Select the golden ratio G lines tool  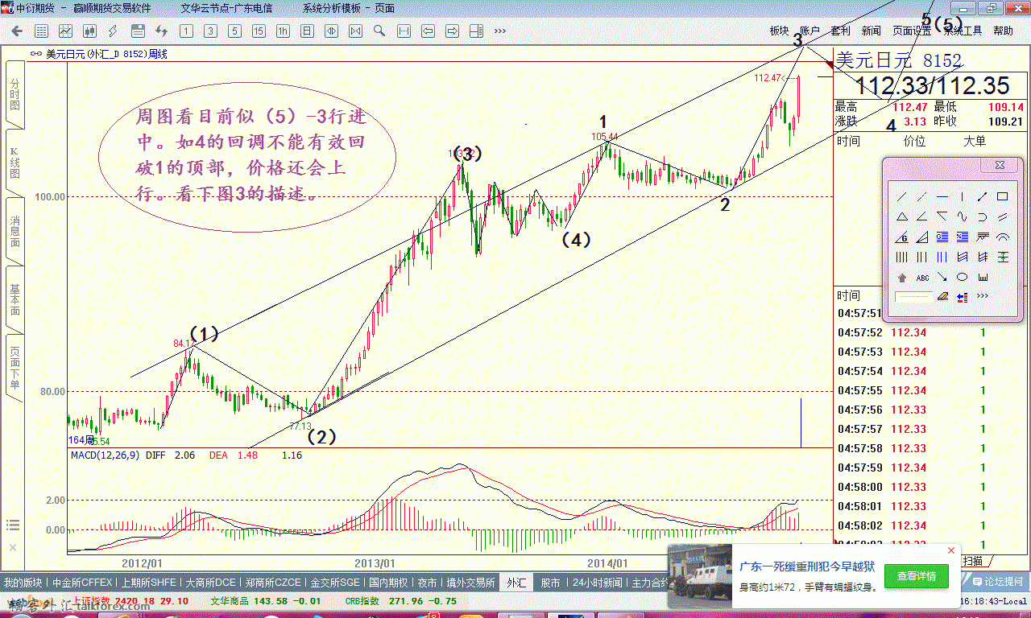point(942,237)
